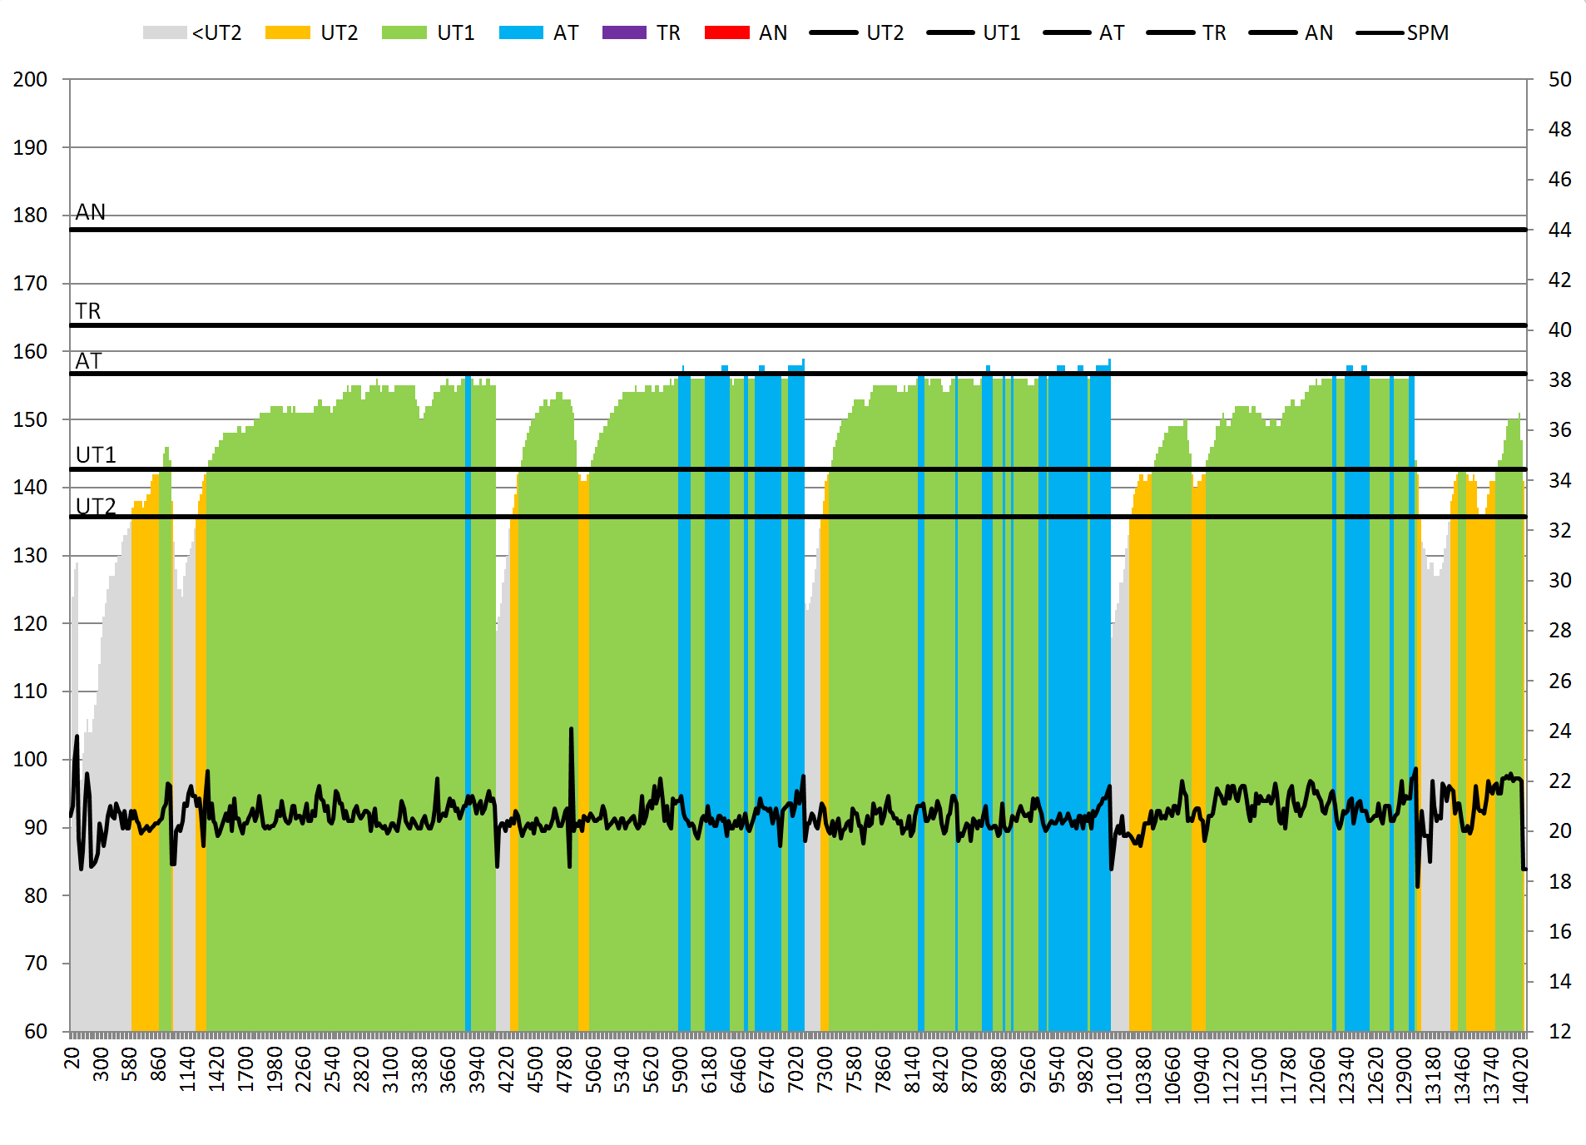Click the AN threshold label inside plot
Viewport: 1586px width, 1145px height.
pyautogui.click(x=91, y=212)
